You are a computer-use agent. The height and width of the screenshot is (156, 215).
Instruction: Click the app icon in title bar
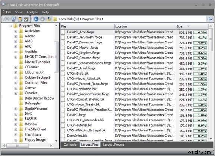pos(4,4)
